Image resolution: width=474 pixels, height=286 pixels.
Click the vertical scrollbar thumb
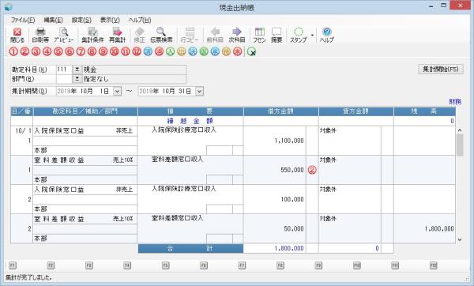460,145
